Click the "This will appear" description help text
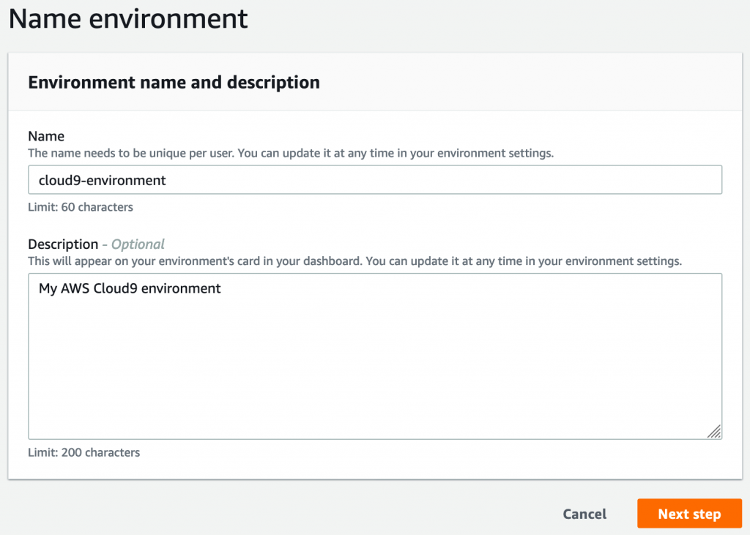This screenshot has width=750, height=535. point(73,261)
